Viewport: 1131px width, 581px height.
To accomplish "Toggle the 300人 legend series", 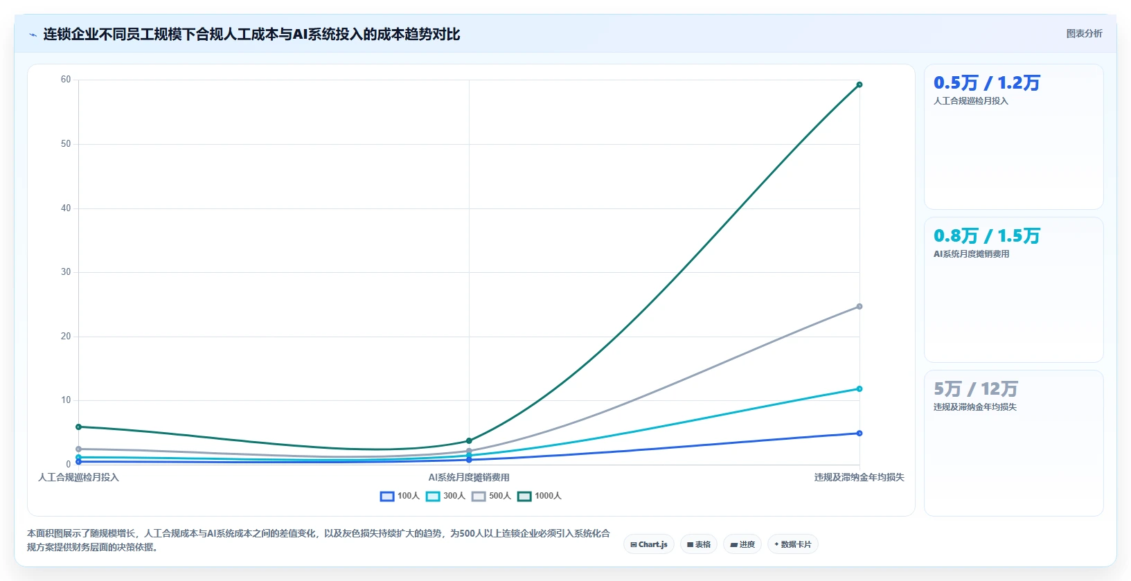I will click(445, 496).
